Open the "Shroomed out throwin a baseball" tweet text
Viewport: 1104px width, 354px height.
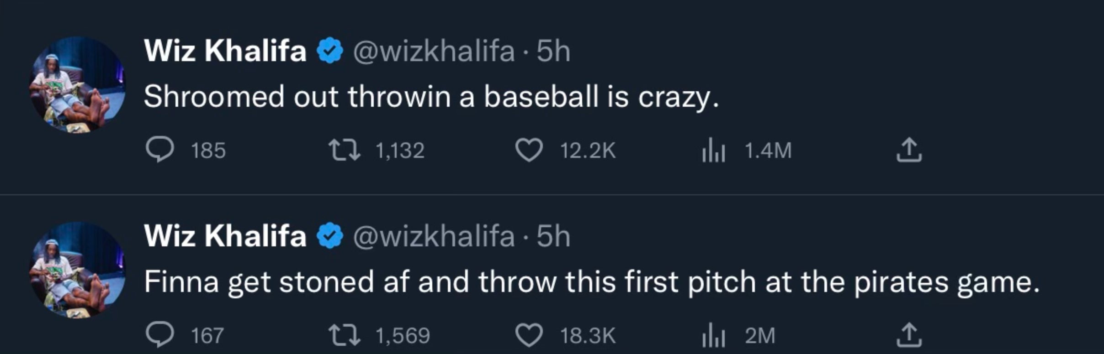(x=431, y=97)
